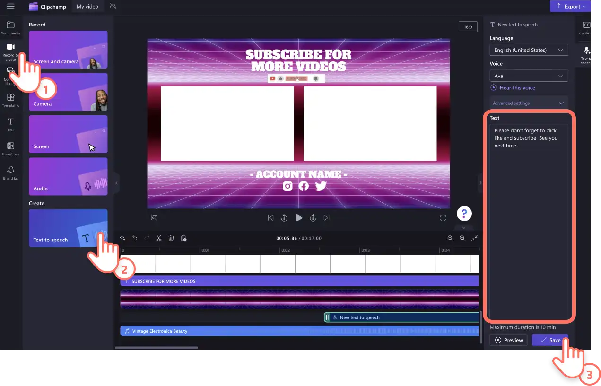Click the cloud sync off icon
This screenshot has width=601, height=386.
[113, 7]
